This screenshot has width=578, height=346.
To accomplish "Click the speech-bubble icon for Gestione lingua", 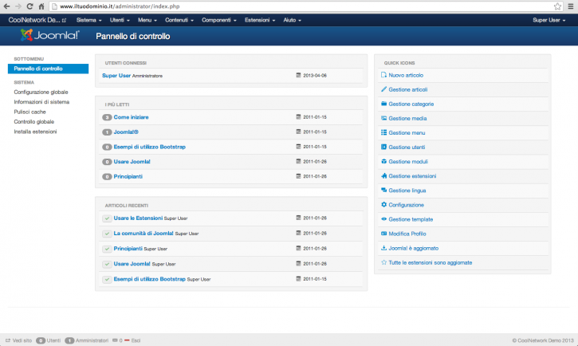I will click(x=383, y=190).
